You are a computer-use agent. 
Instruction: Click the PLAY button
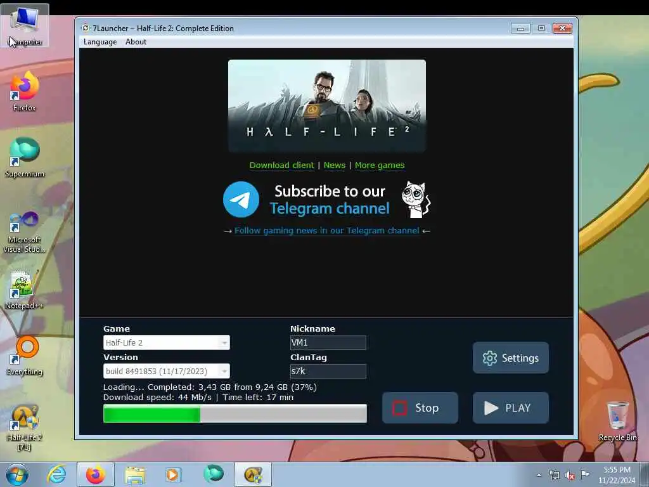[511, 408]
